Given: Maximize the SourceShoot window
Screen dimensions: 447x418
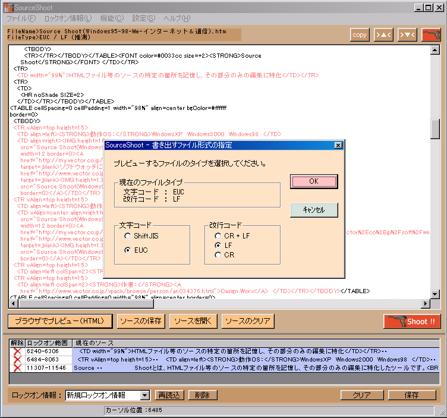Looking at the screenshot, I should pyautogui.click(x=429, y=8).
